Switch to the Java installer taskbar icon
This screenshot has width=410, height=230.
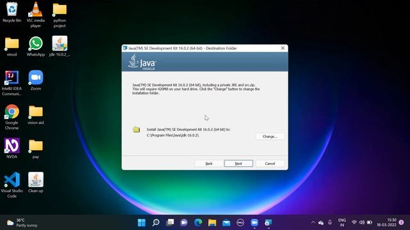point(268,223)
